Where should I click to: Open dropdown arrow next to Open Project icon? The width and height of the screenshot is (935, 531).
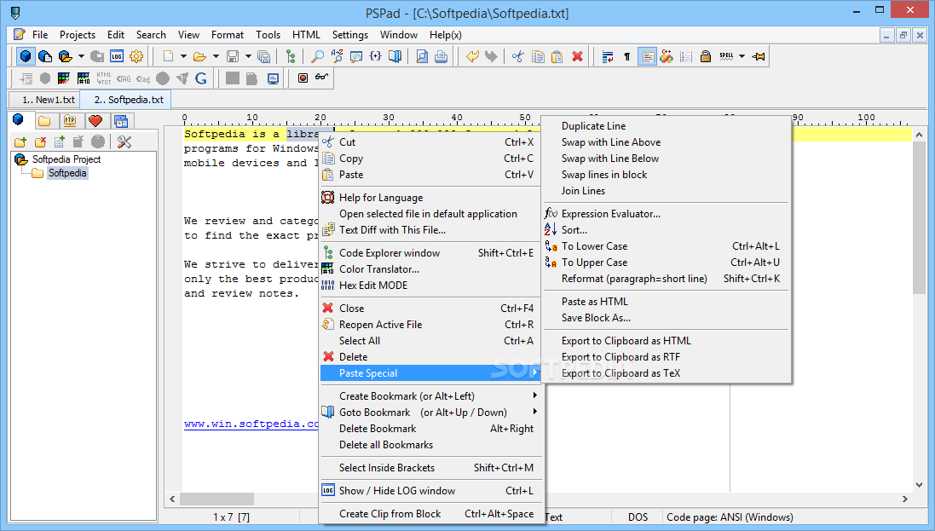click(x=81, y=56)
